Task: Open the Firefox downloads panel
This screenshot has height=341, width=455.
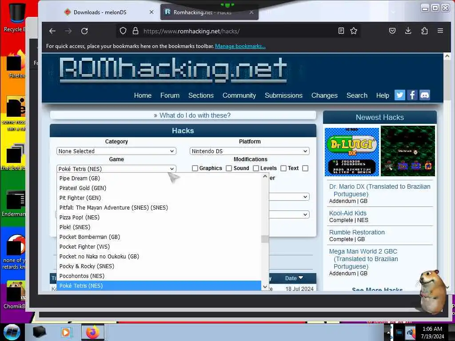Action: click(408, 31)
